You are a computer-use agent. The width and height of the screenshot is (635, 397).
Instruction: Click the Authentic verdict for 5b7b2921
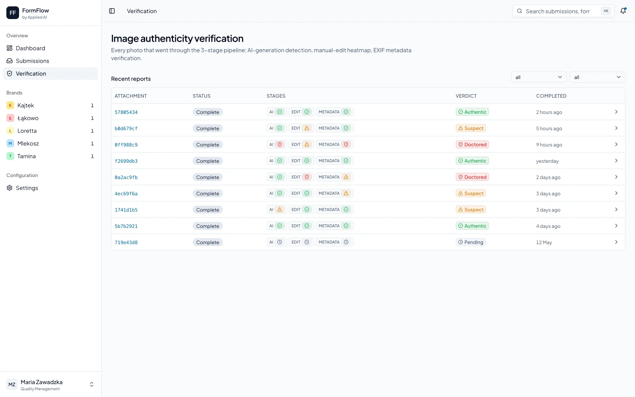(472, 226)
